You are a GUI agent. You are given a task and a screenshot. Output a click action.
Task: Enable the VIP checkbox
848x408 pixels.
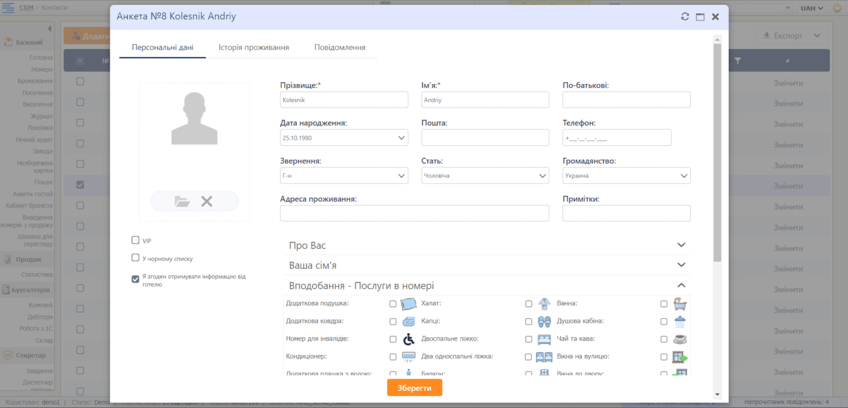coord(135,240)
